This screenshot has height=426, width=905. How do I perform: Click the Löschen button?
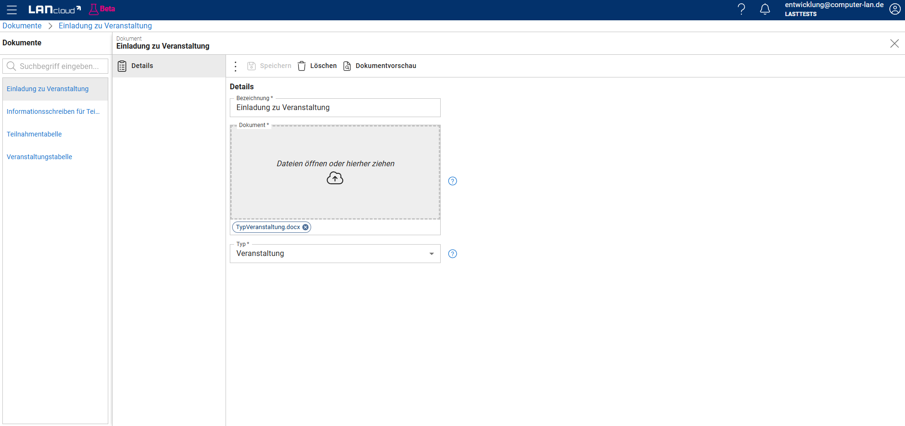317,66
